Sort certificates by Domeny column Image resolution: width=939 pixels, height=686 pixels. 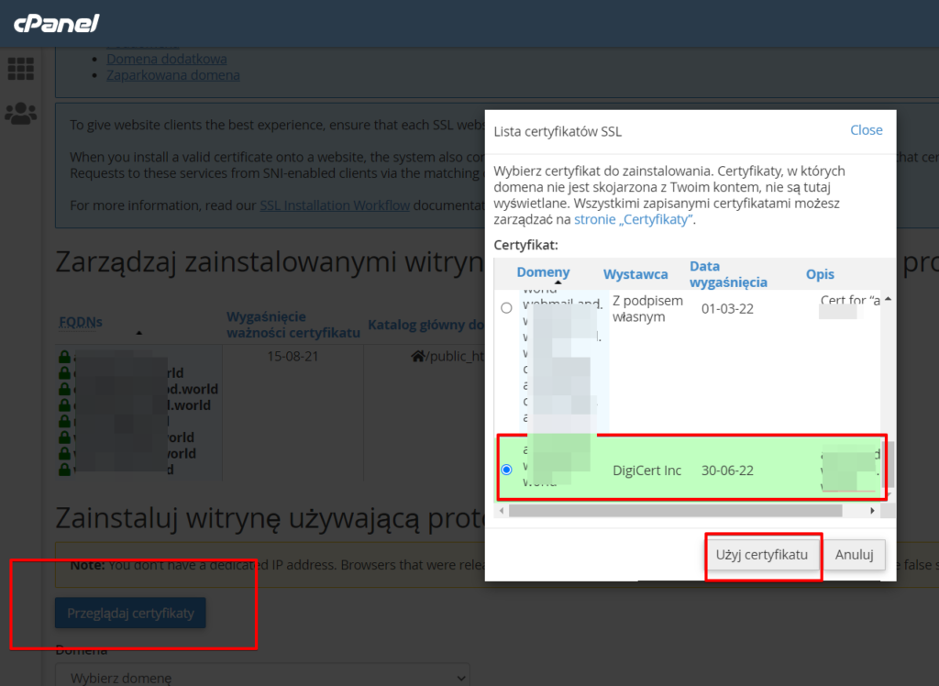[x=543, y=272]
